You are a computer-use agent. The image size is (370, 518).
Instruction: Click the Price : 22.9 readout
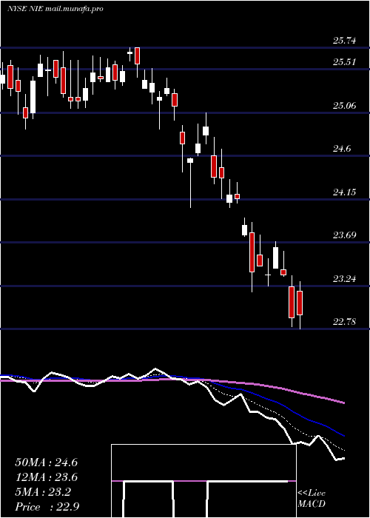[47, 507]
